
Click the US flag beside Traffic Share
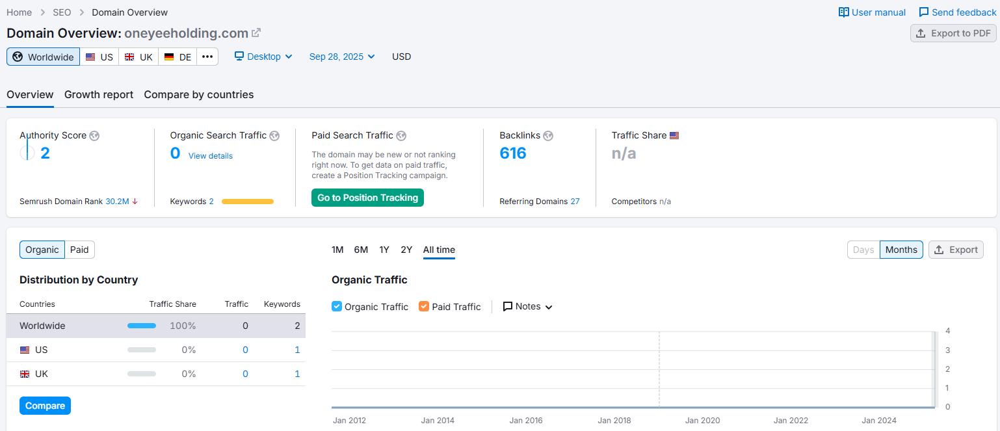point(674,135)
